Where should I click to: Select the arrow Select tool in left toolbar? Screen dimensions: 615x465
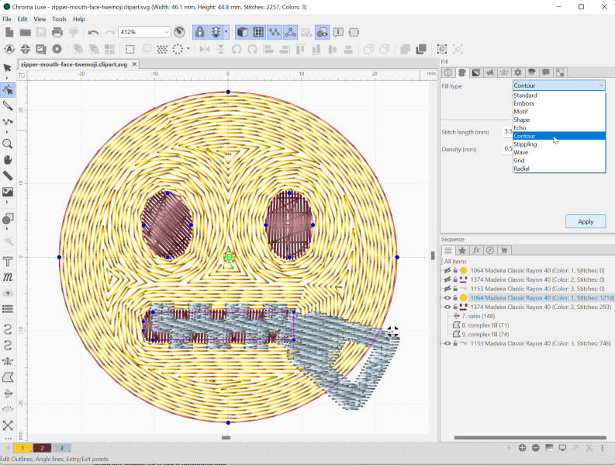point(8,68)
